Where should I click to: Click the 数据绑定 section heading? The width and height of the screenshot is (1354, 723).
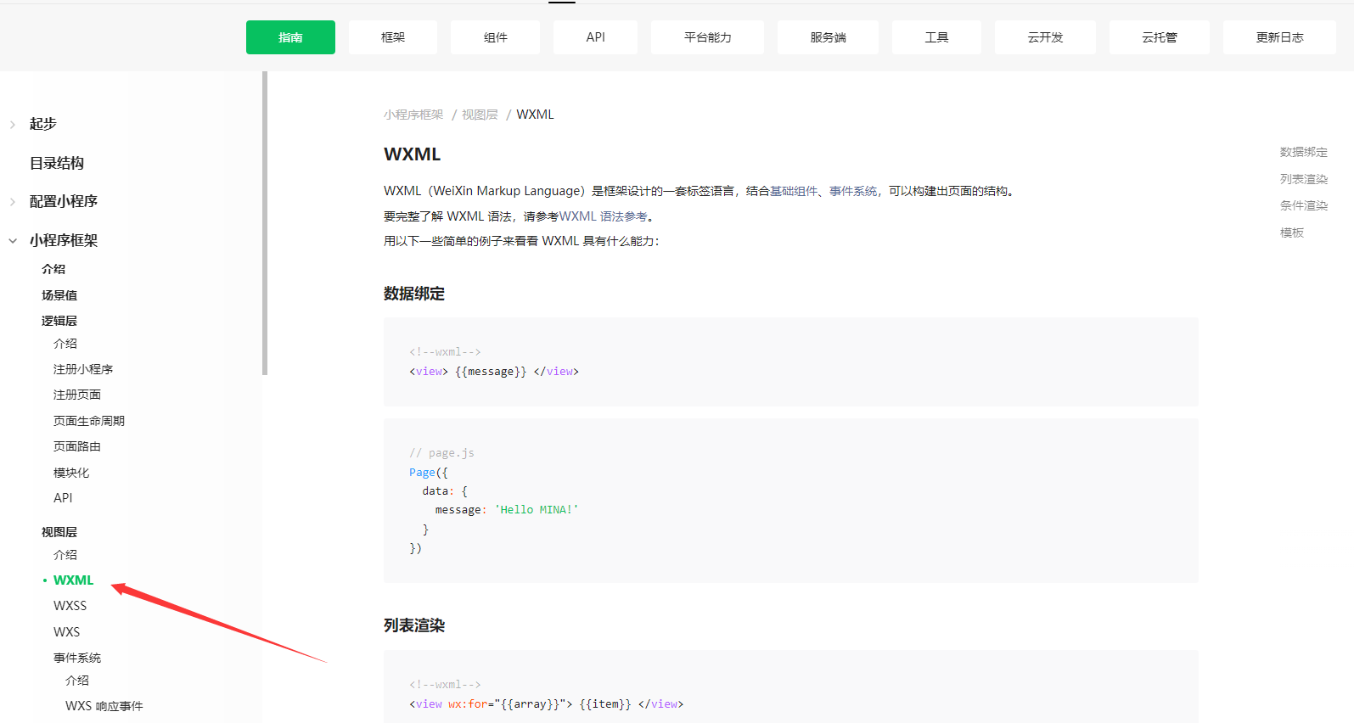414,294
